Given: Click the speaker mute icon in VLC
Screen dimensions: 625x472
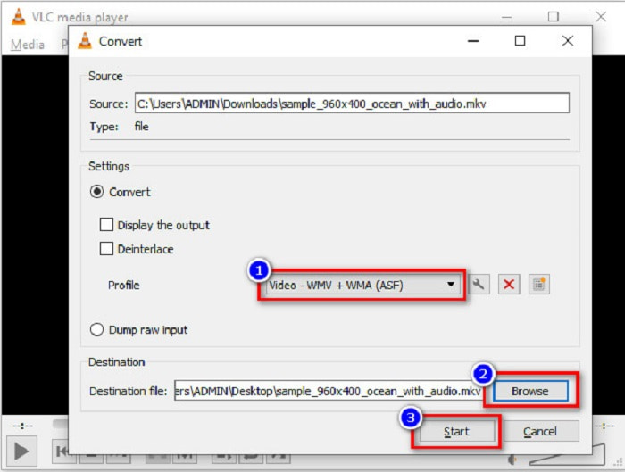Looking at the screenshot, I should [x=512, y=460].
